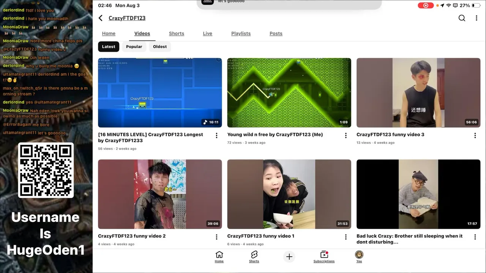486x273 pixels.
Task: Tap the Wi-Fi status icon
Action: click(x=449, y=5)
